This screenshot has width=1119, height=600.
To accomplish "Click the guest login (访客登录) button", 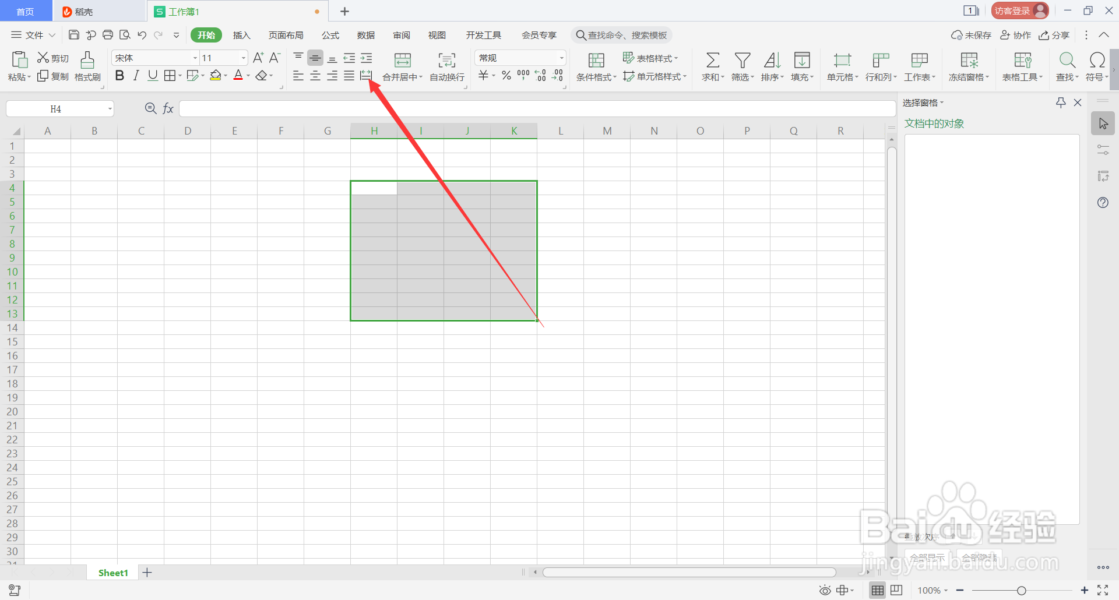I will pos(1020,10).
